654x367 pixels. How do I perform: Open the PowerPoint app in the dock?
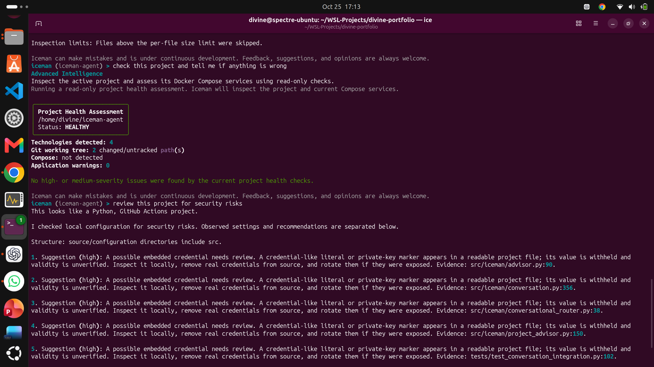click(14, 309)
